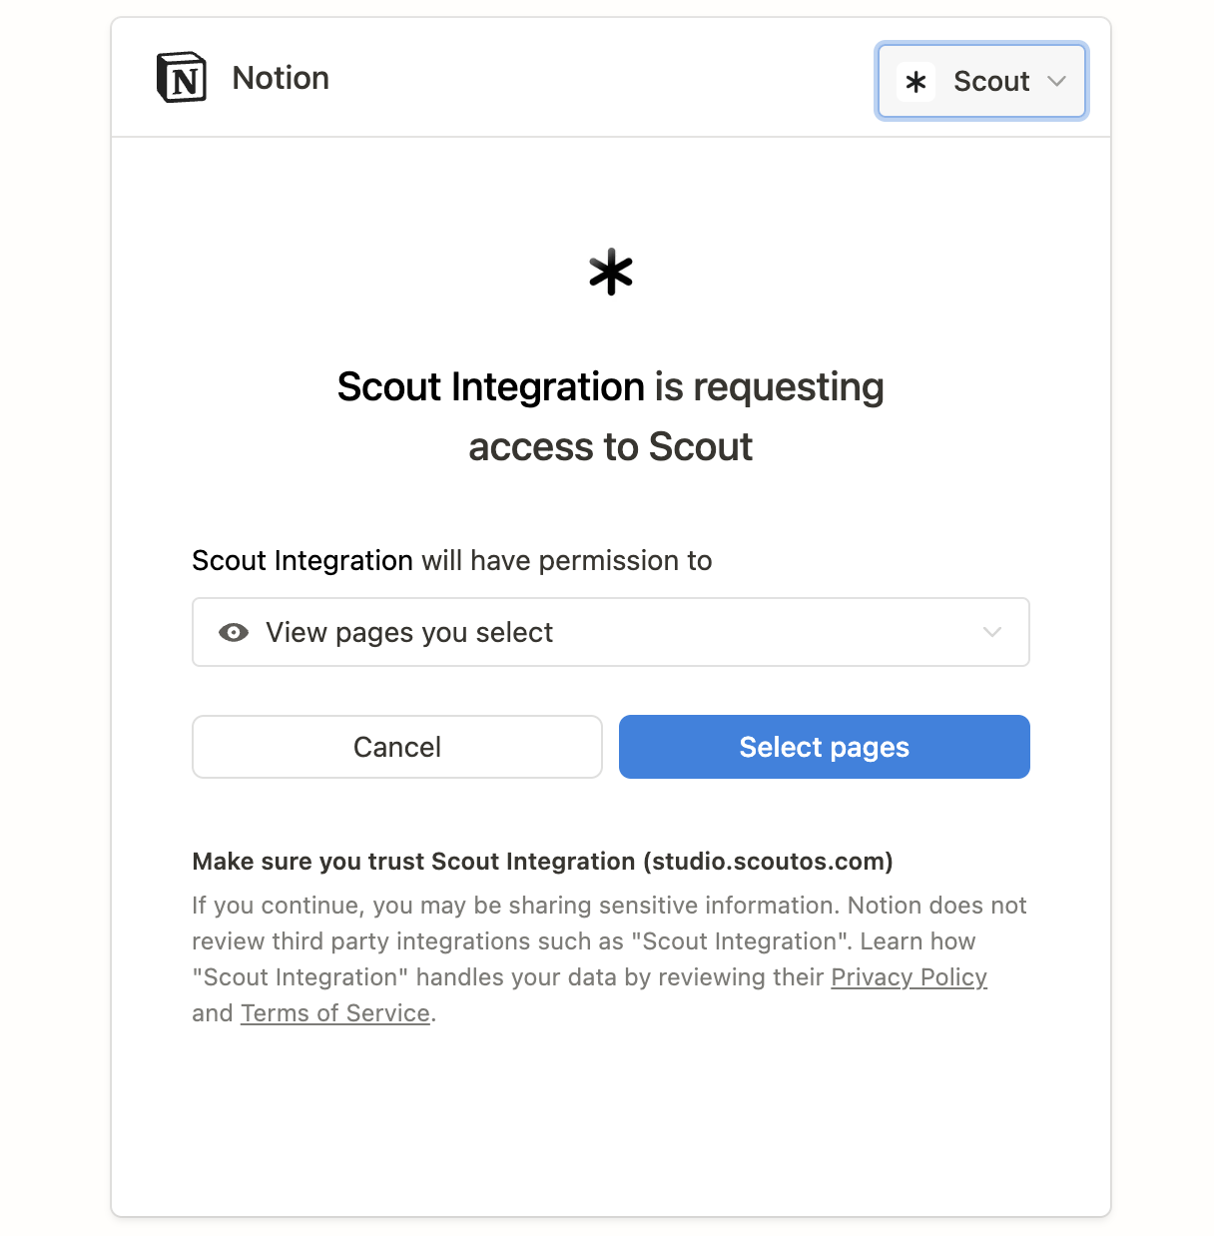Click the "will have permission to" label
Screen dimensions: 1214x1236
[566, 561]
